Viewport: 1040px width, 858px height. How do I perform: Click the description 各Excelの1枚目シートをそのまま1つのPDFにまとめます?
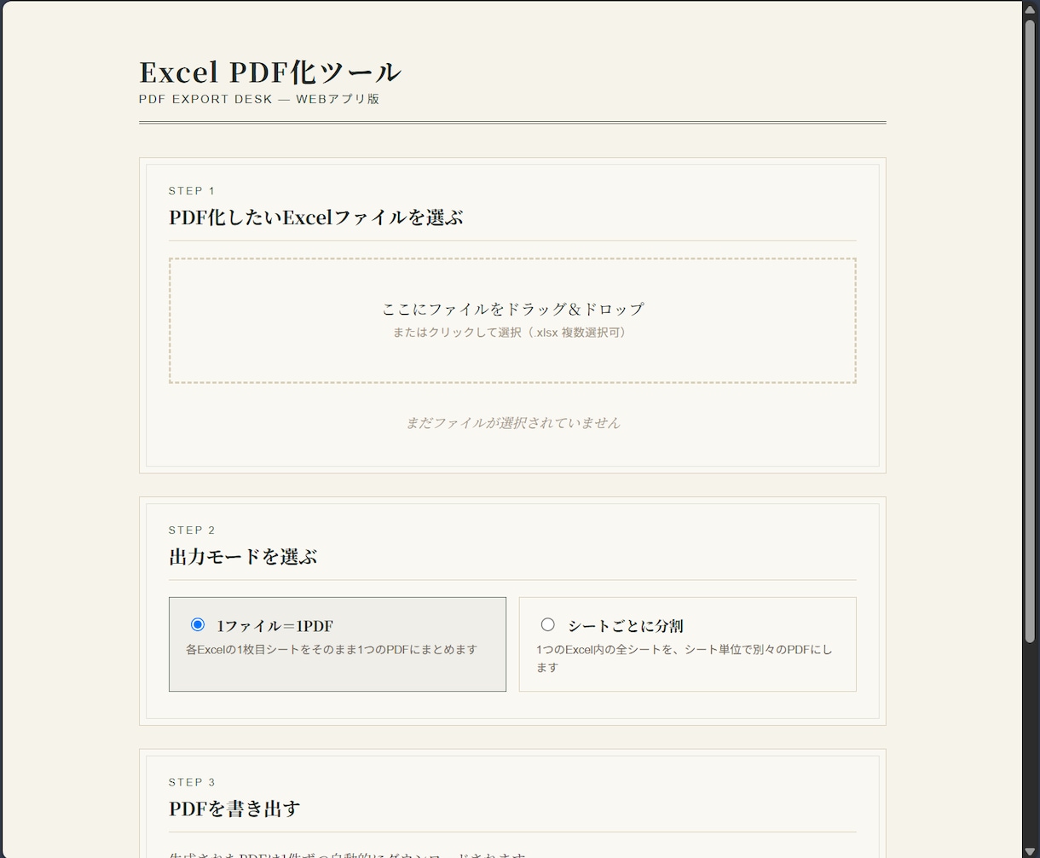tap(332, 649)
